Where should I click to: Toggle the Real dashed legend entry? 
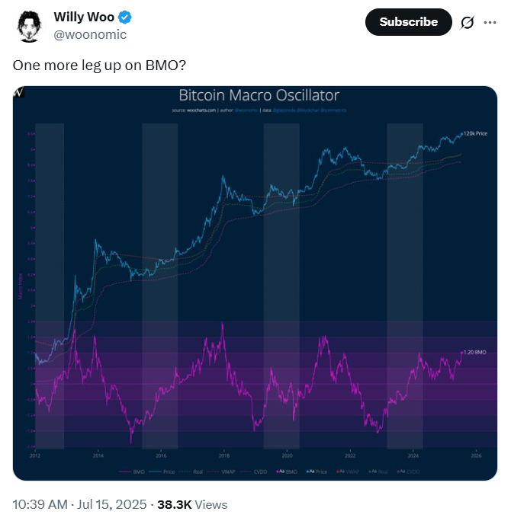(191, 471)
